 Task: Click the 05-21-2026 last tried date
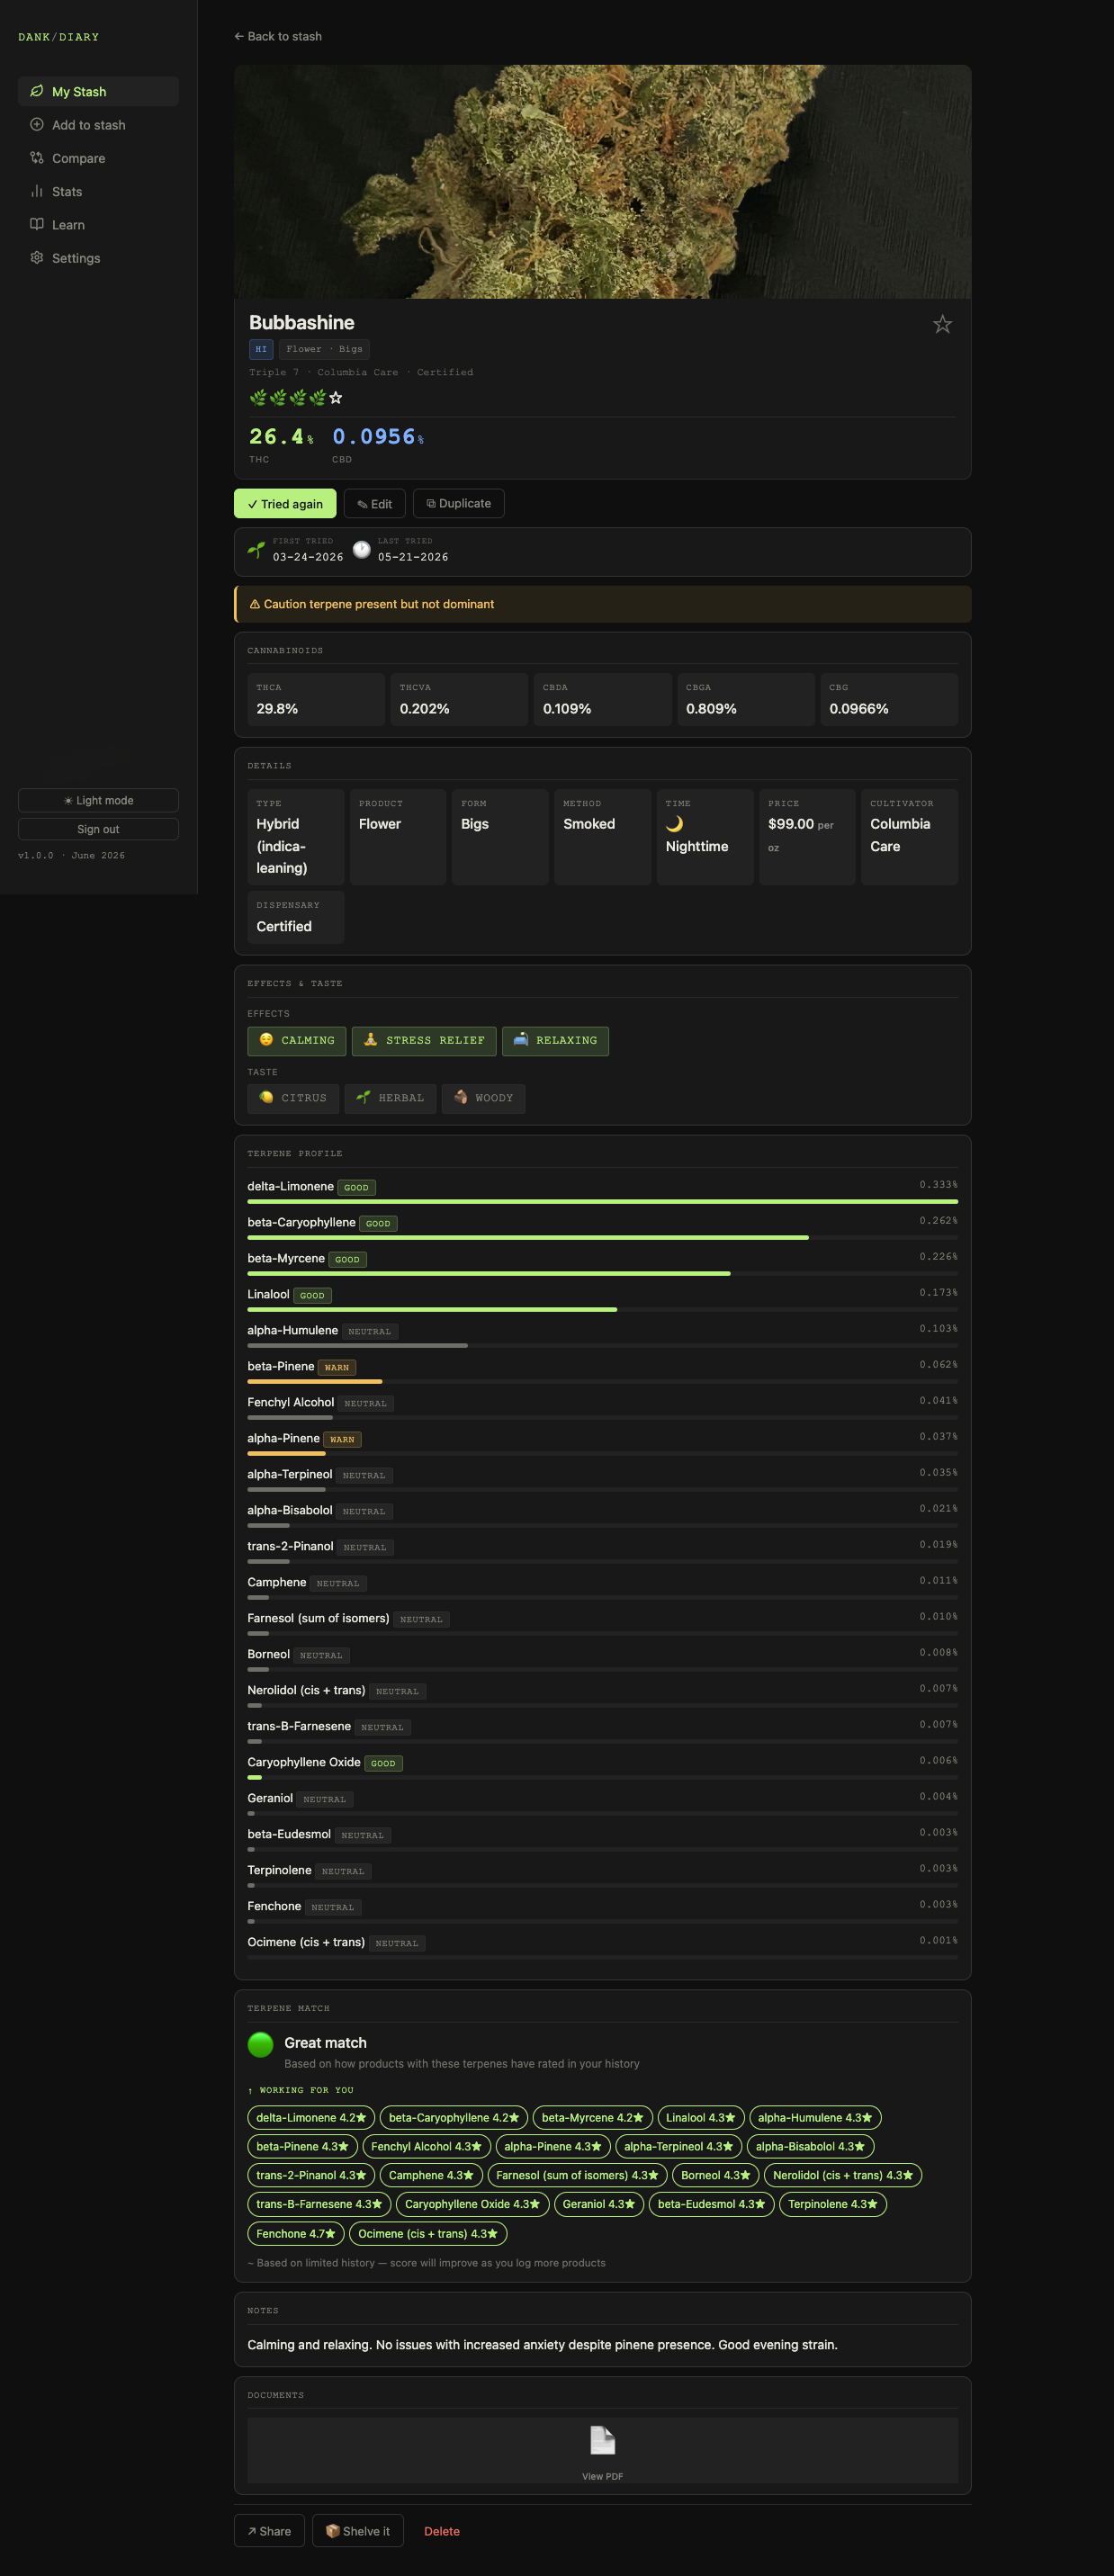coord(413,557)
